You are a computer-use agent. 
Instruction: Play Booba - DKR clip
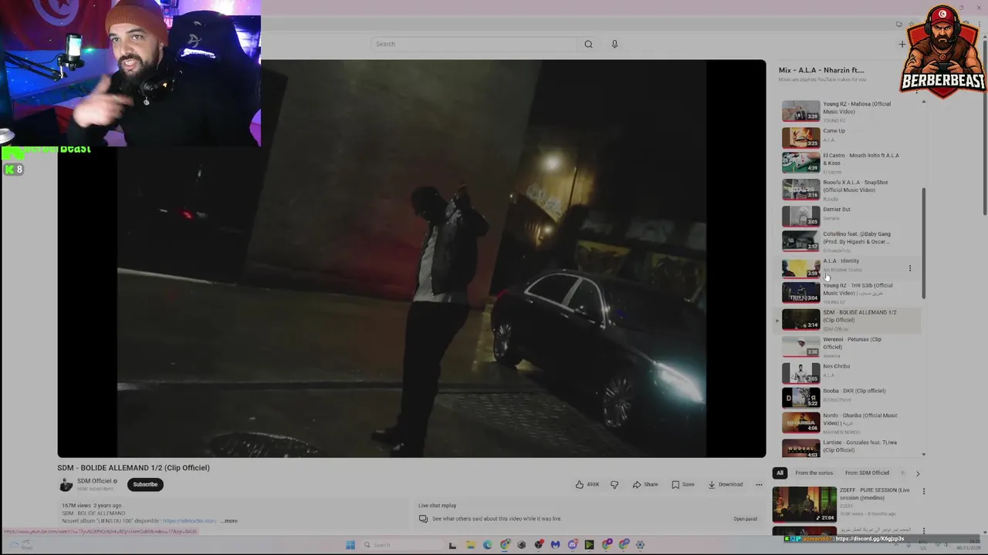coord(849,398)
